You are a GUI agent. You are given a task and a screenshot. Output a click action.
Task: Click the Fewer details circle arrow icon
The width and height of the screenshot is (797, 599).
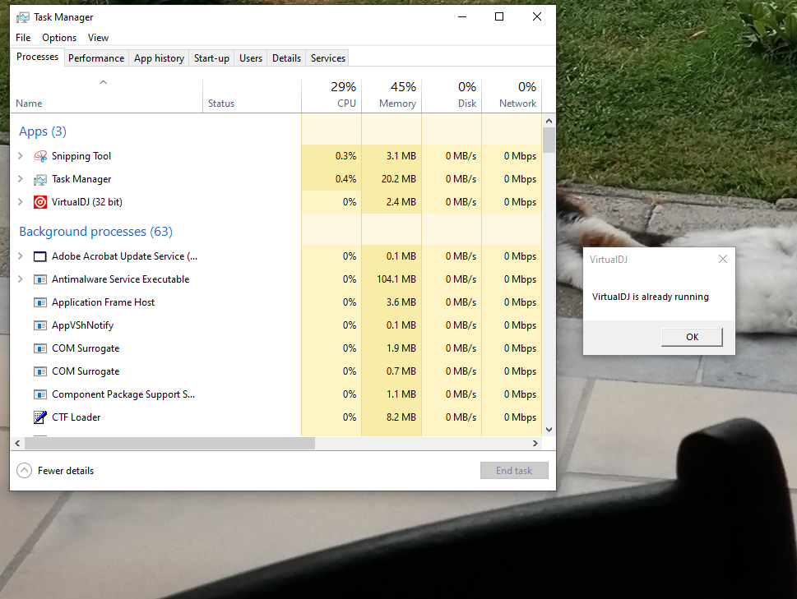click(x=25, y=471)
